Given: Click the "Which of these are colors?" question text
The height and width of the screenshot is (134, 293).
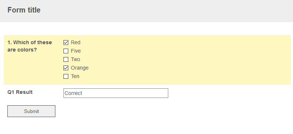Looking at the screenshot, I should coord(30,46).
